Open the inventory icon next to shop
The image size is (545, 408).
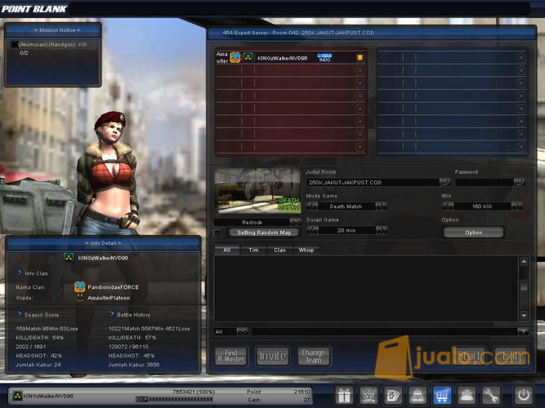click(418, 395)
